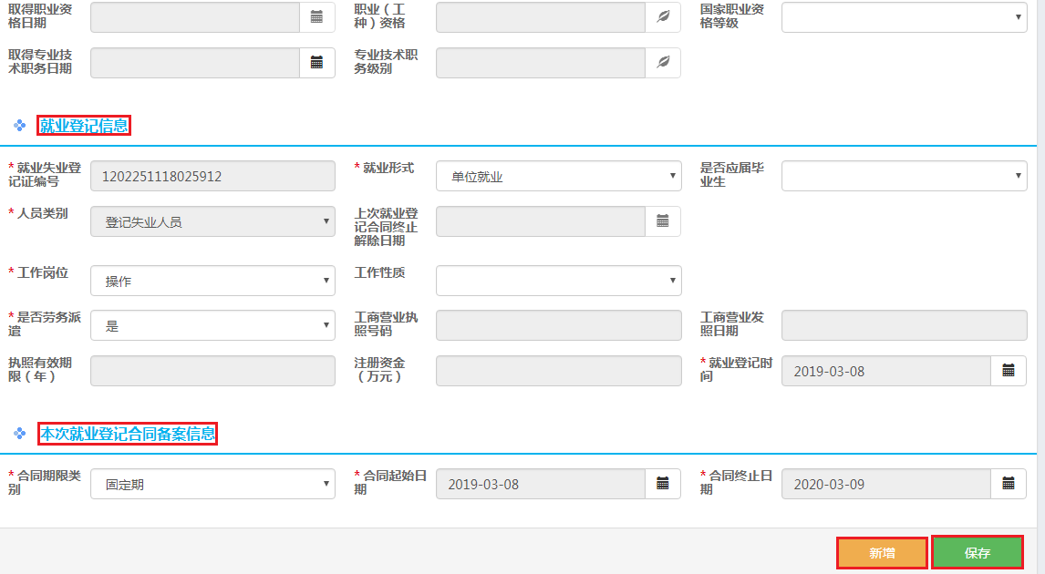Open calendar for 就业登记时间
Screen dimensions: 1045x574
pyautogui.click(x=1009, y=371)
